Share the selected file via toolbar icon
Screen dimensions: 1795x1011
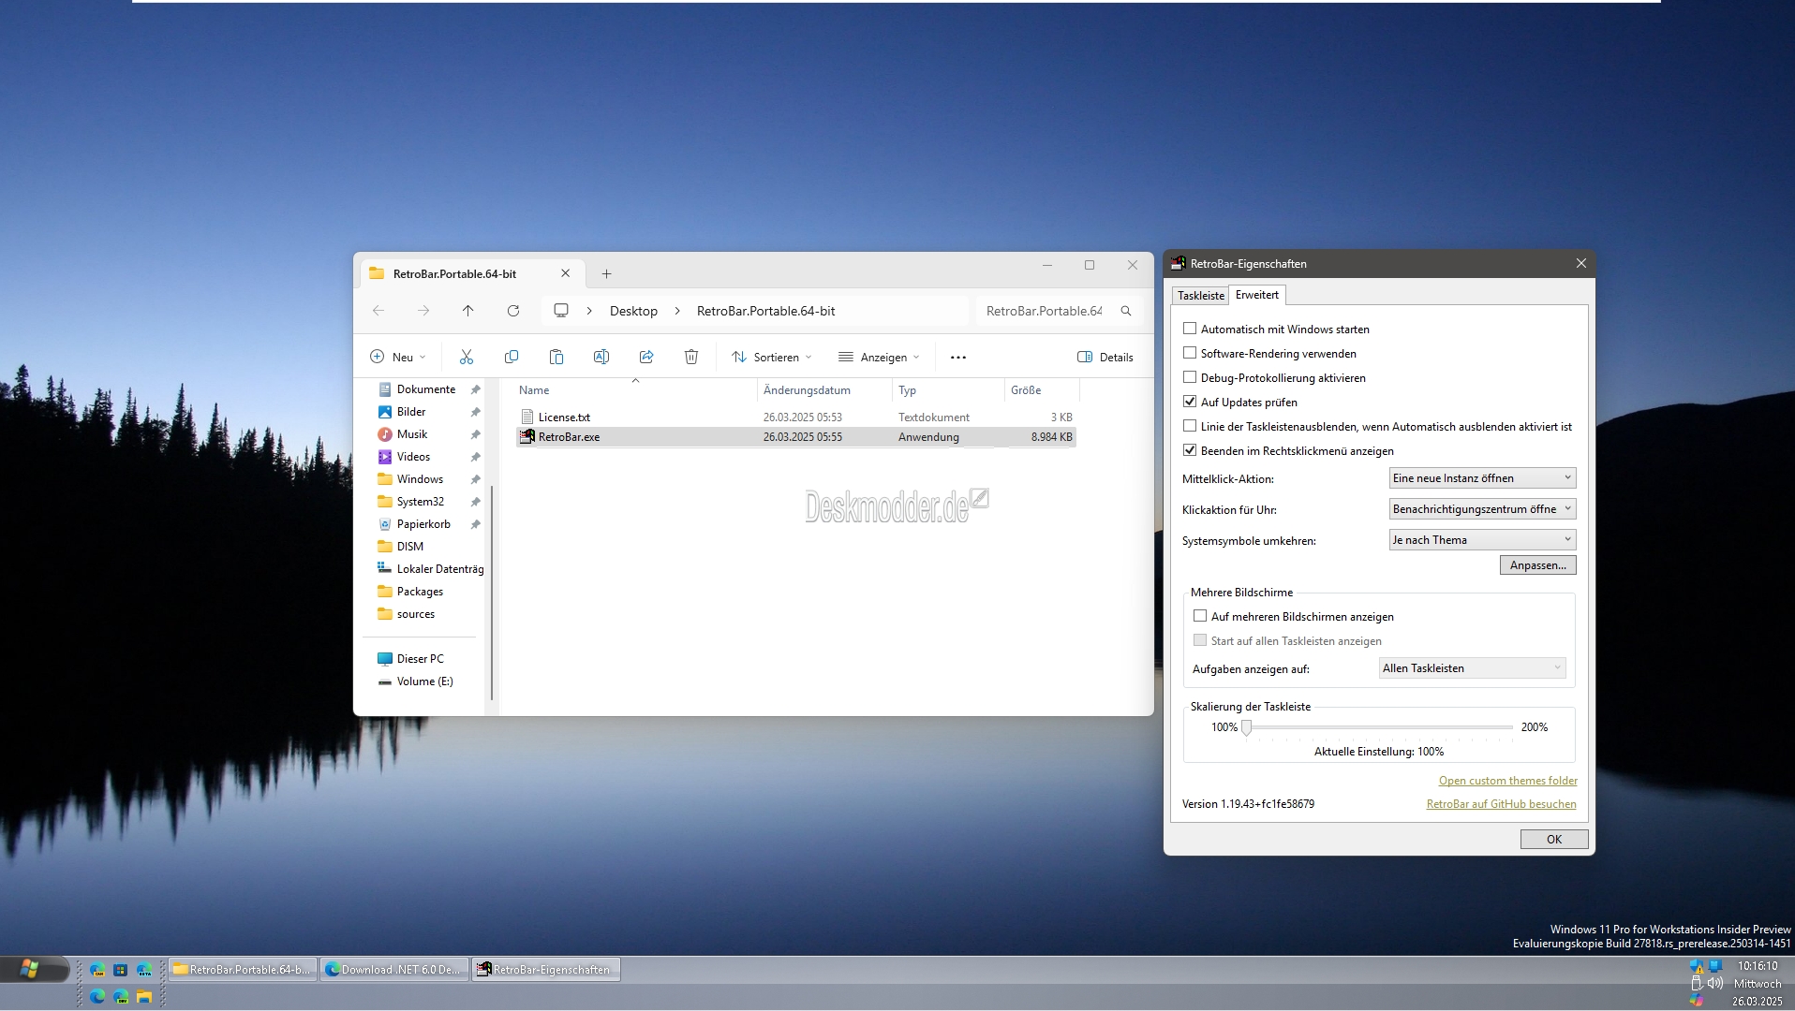646,357
